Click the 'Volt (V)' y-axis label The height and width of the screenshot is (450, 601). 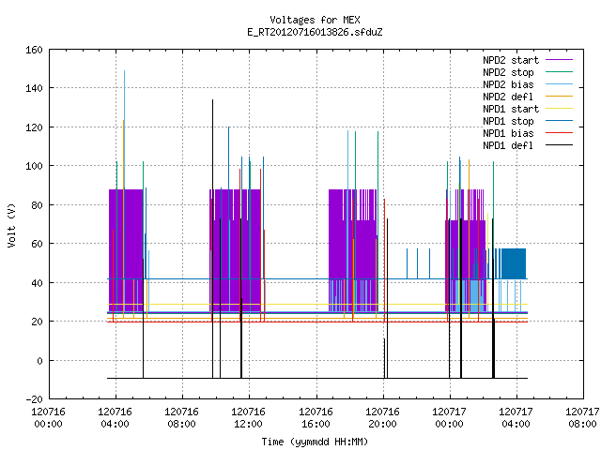coord(11,225)
